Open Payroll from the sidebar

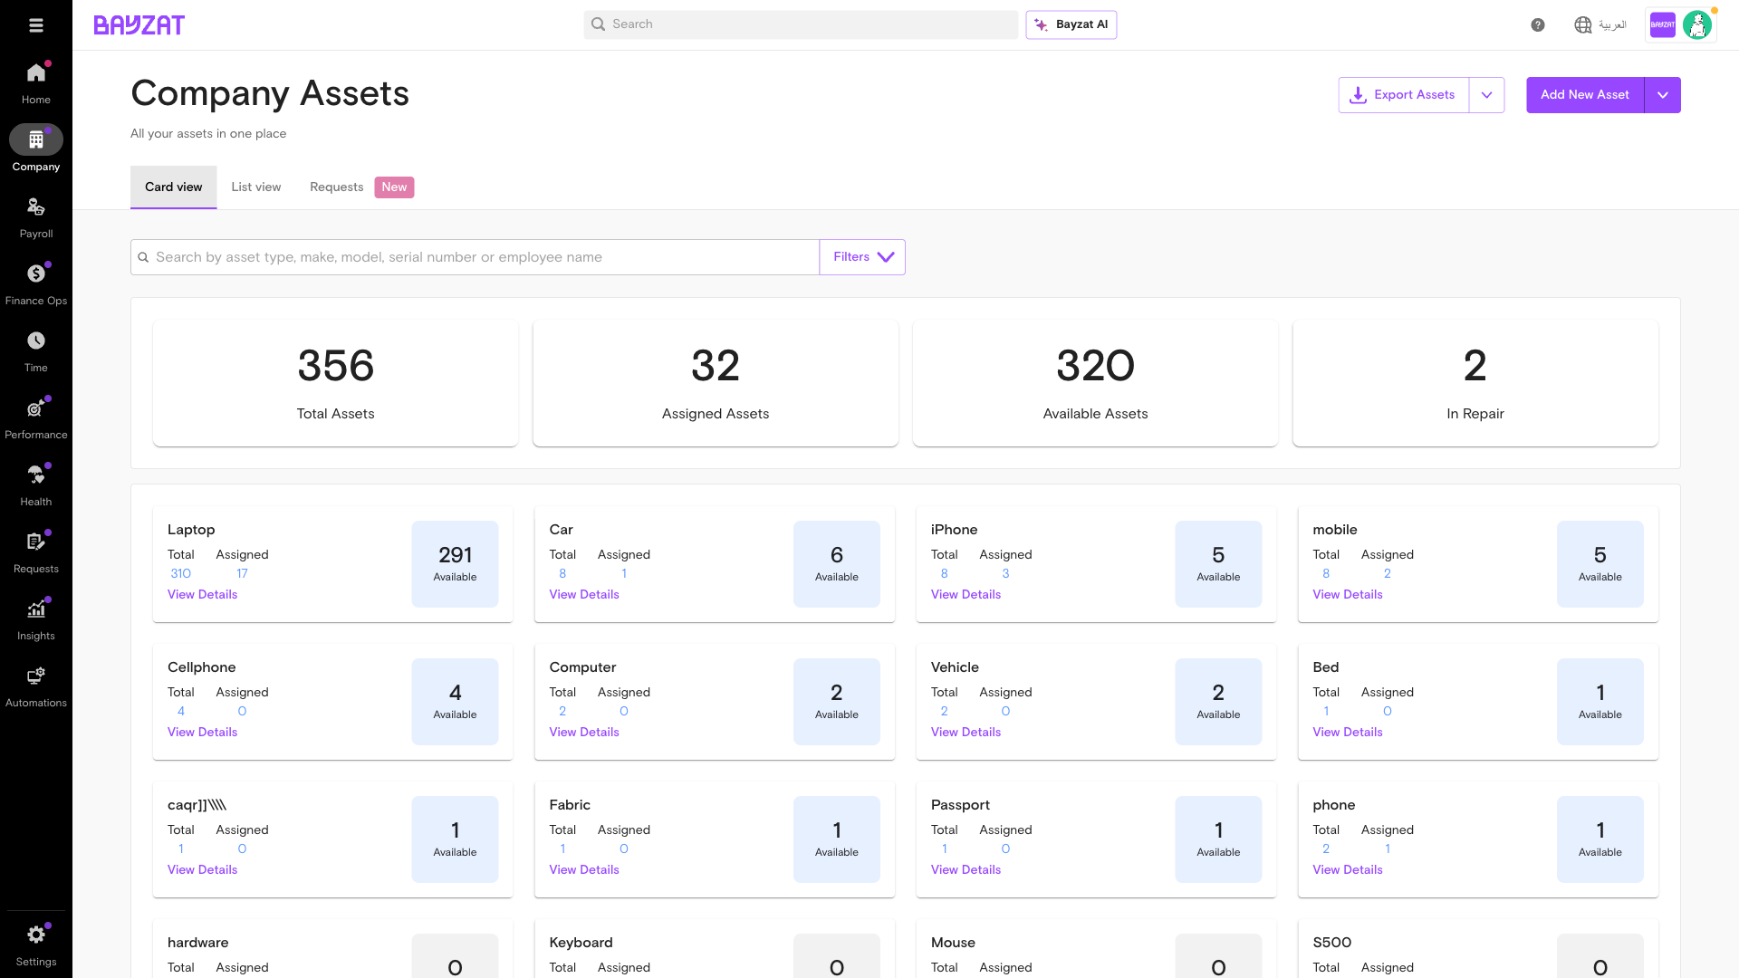coord(36,217)
